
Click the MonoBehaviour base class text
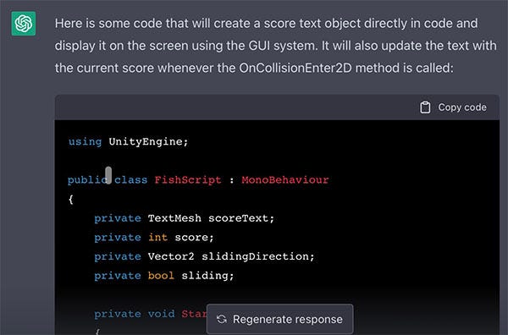(x=285, y=180)
